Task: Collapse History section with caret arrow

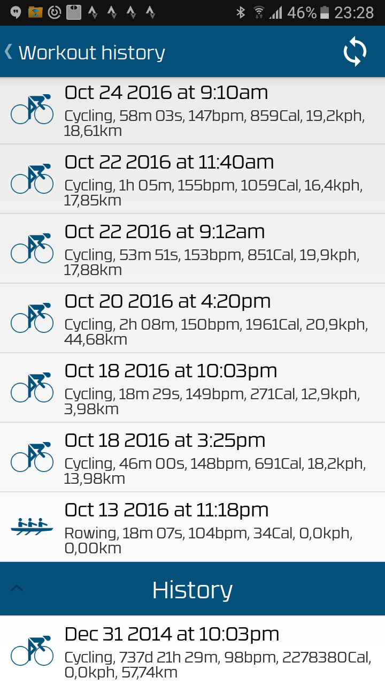Action: [17, 589]
